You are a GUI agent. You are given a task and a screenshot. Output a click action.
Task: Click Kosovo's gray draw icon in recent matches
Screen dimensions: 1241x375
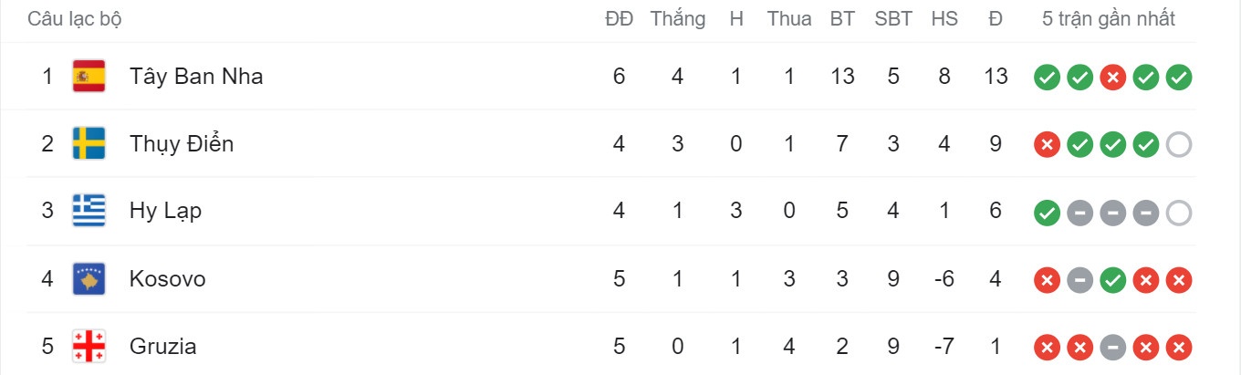point(1079,280)
